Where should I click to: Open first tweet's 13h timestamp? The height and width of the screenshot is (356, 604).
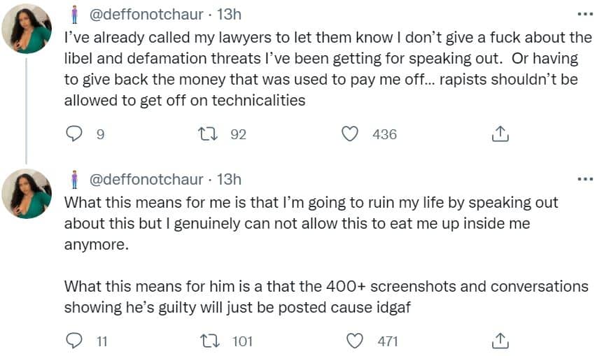click(x=229, y=14)
